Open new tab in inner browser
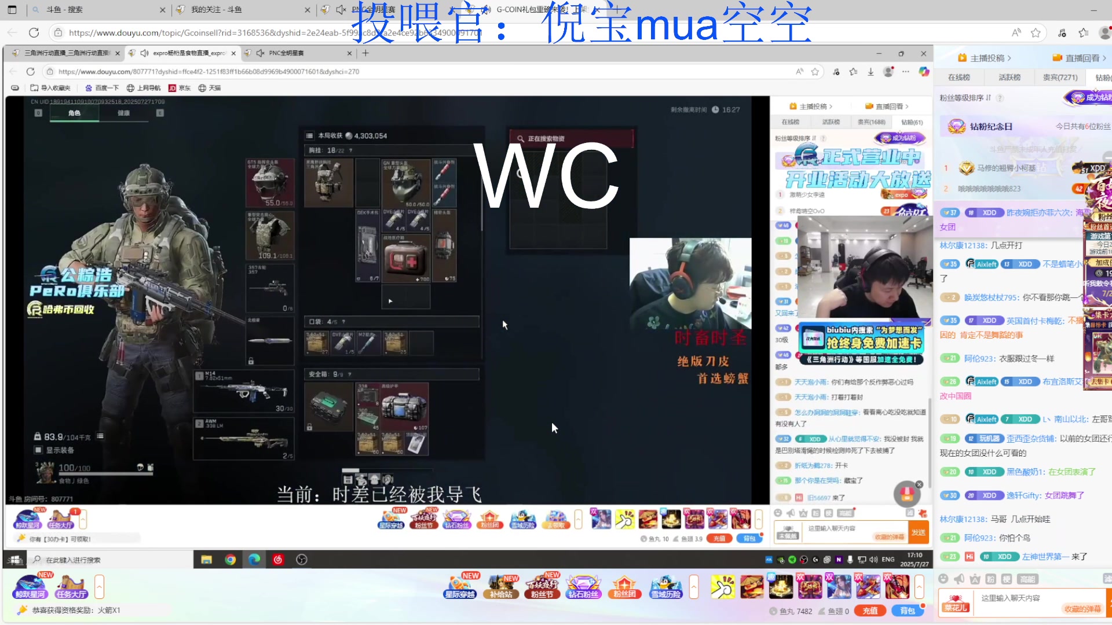Image resolution: width=1112 pixels, height=625 pixels. click(365, 53)
